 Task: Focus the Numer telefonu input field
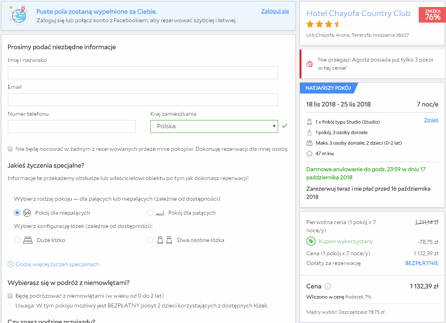pyautogui.click(x=72, y=126)
